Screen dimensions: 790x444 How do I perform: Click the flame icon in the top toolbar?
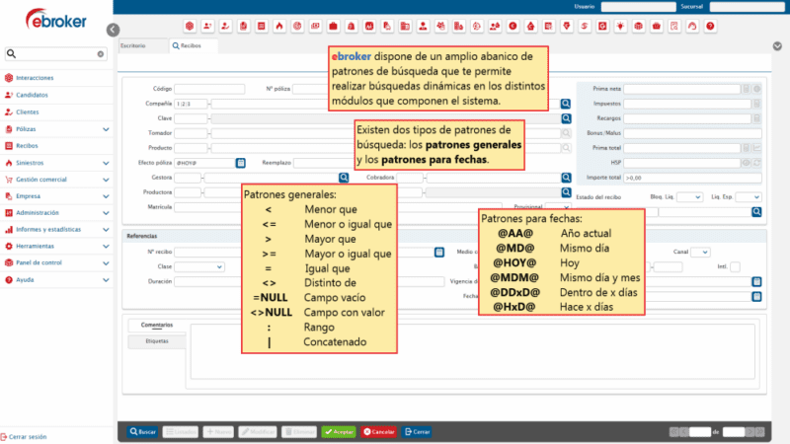tap(279, 27)
